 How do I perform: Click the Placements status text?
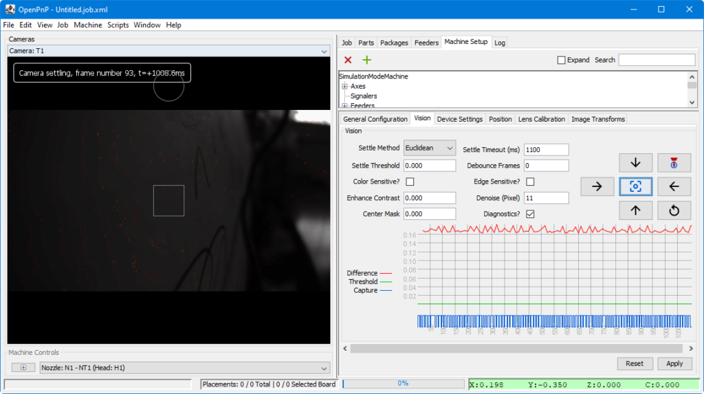pyautogui.click(x=269, y=384)
